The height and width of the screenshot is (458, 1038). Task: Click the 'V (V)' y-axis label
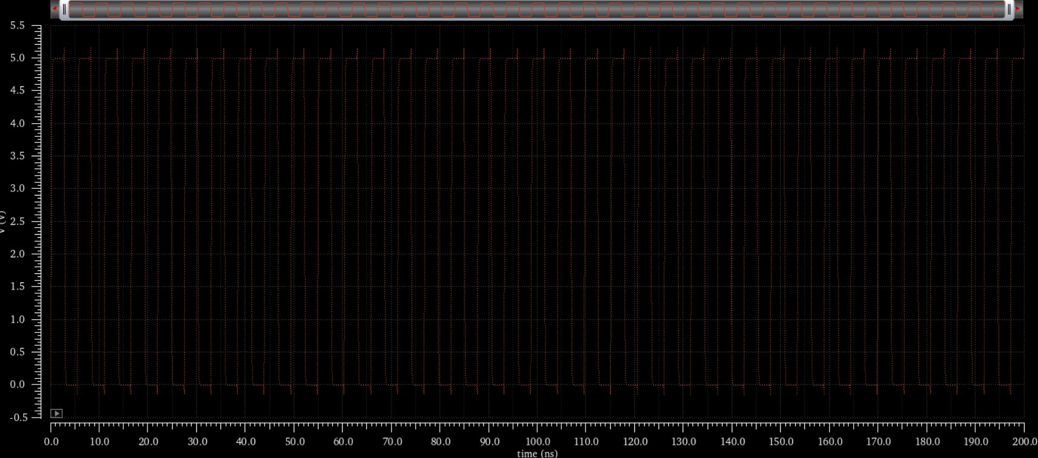click(3, 221)
